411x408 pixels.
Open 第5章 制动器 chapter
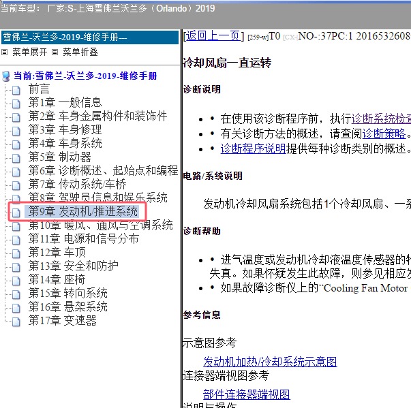[x=60, y=157]
